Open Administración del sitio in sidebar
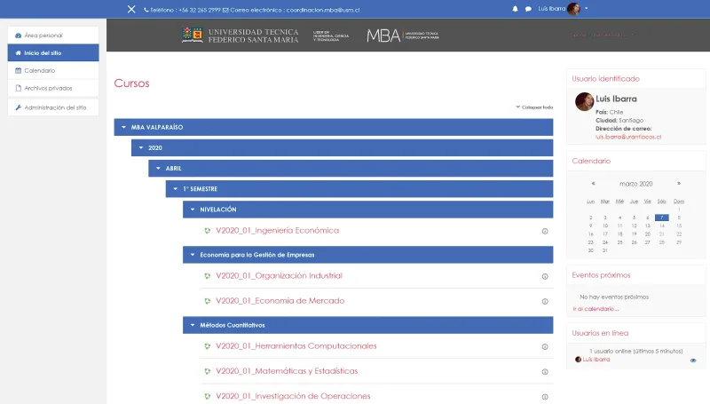Screen dimensions: 710x404 [53, 107]
